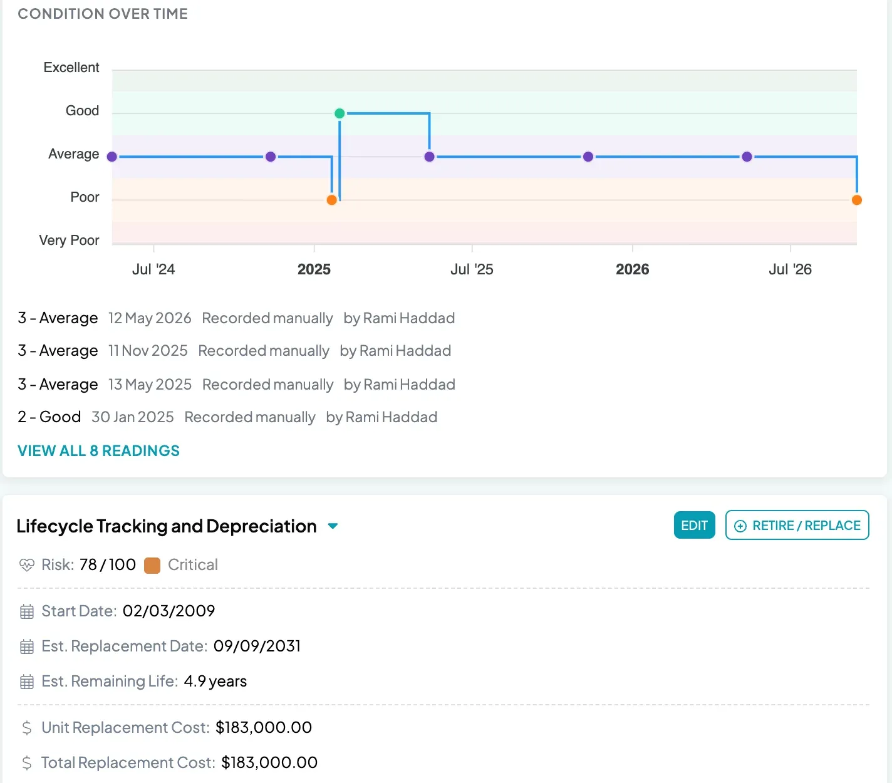892x783 pixels.
Task: Click the Est. Replacement Date value '09/09/2031'
Action: (x=257, y=646)
